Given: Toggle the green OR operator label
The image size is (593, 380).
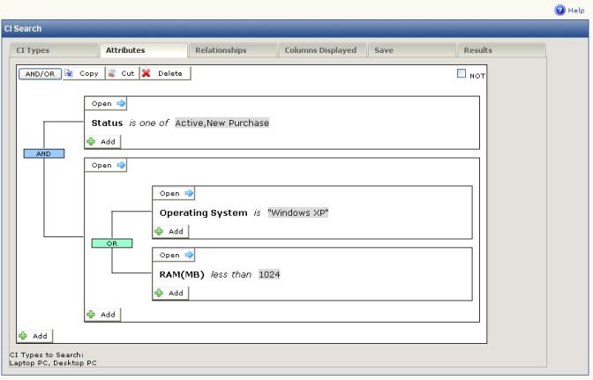Looking at the screenshot, I should 112,243.
